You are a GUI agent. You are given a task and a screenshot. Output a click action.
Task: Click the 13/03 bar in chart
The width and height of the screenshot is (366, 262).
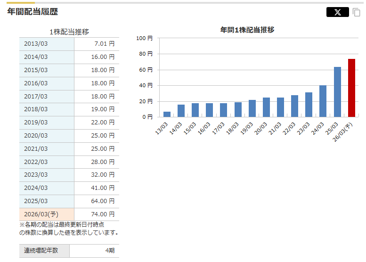(x=167, y=114)
